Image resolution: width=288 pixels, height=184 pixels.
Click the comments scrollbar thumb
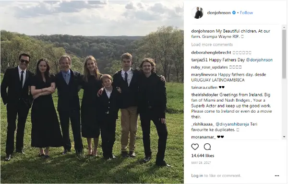tap(284, 54)
